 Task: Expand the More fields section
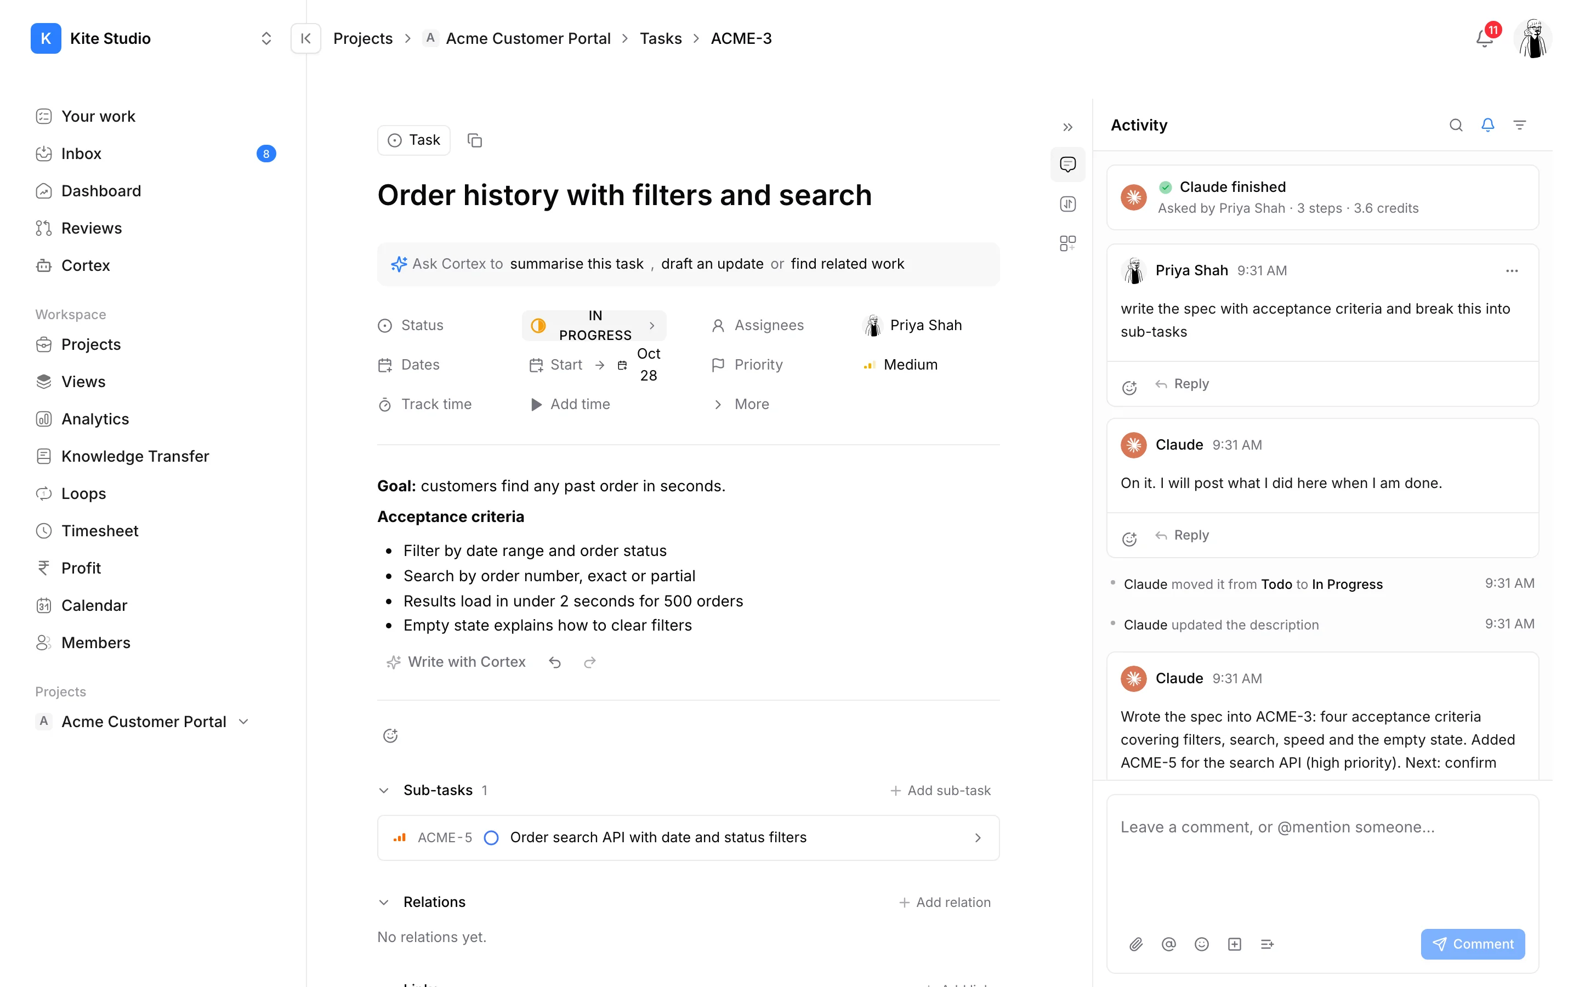(740, 404)
